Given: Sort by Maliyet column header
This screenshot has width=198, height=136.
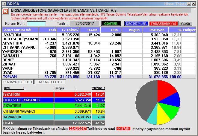Looking at the screenshot, I should coord(189,30).
